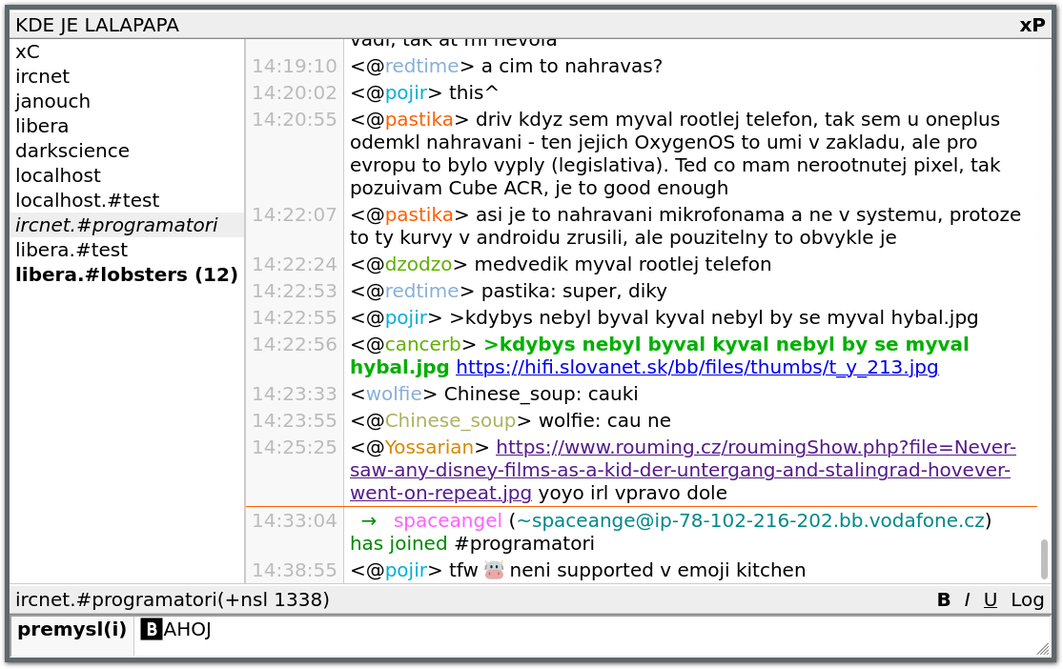Toggle underline formatting button U
This screenshot has width=1063, height=669.
point(991,599)
